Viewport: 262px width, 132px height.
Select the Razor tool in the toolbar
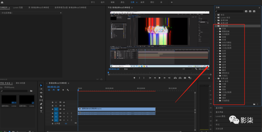pos(41,97)
